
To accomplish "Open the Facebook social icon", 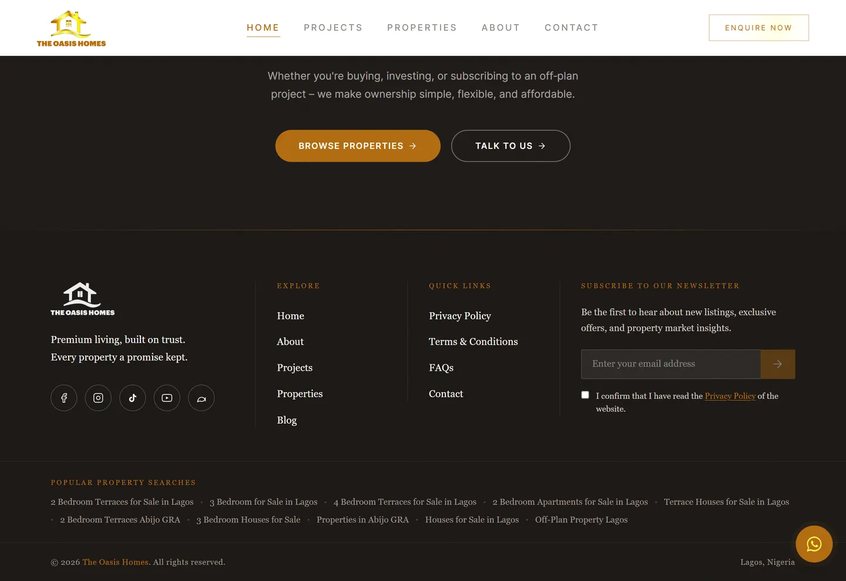I will (64, 398).
